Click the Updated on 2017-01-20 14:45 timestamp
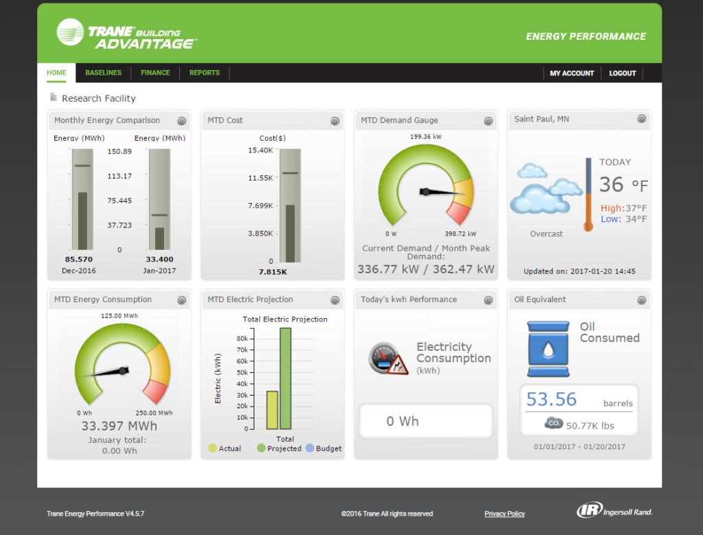 pyautogui.click(x=579, y=271)
